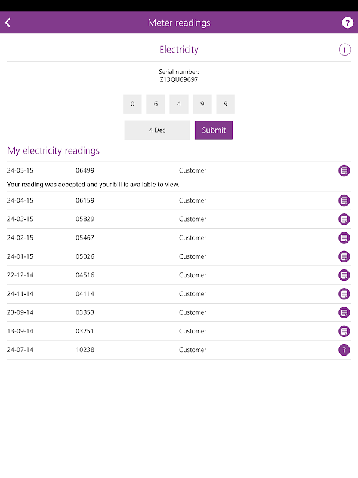Tap the third digit box showing 4

pyautogui.click(x=179, y=104)
